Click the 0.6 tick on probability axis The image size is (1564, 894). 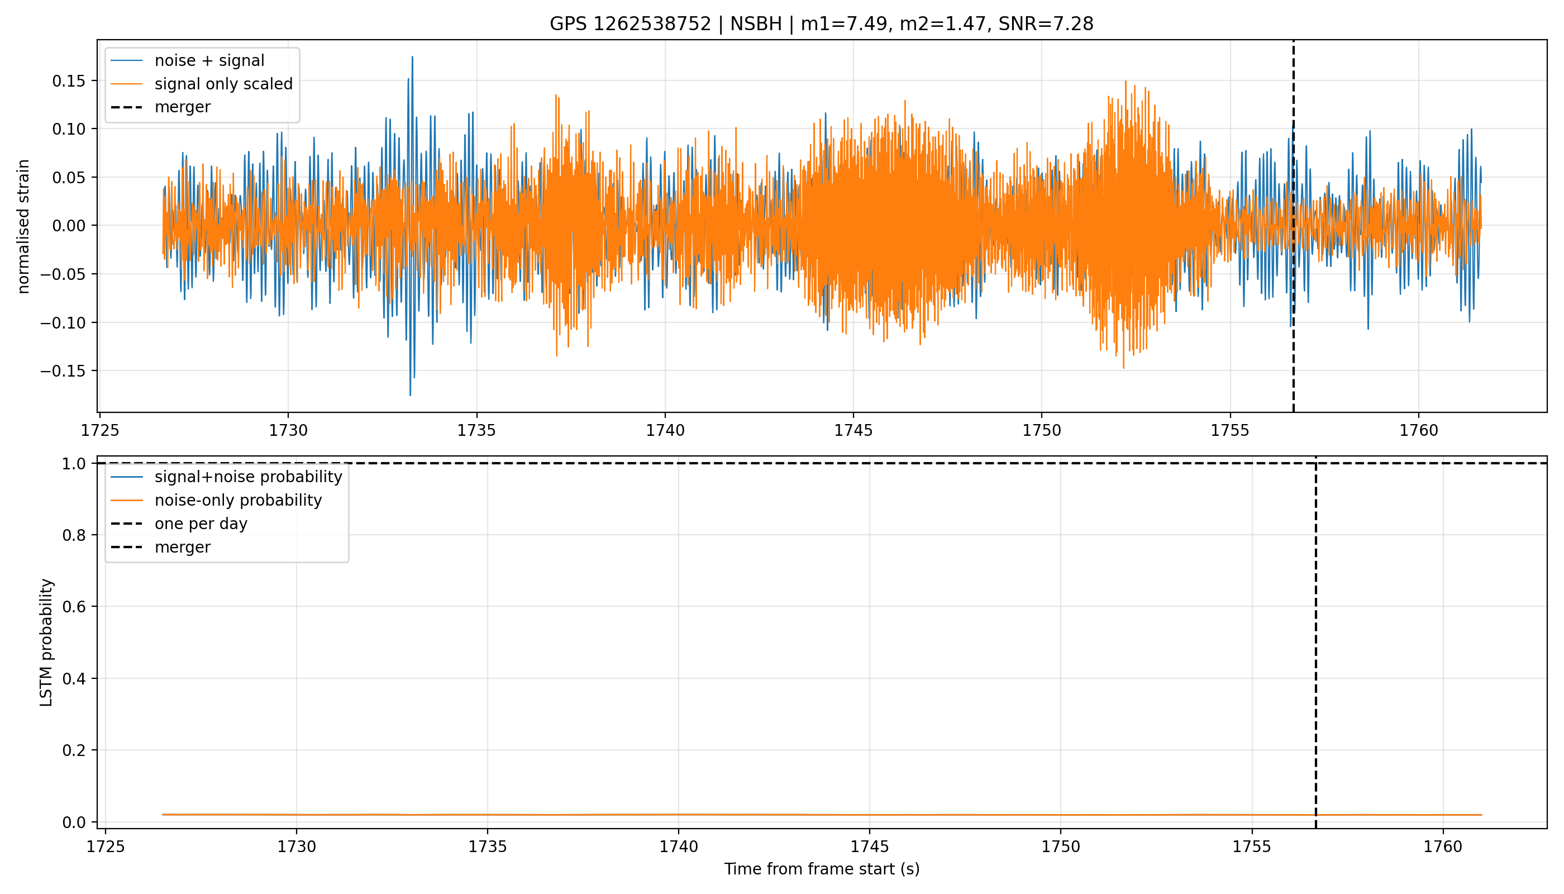coord(75,607)
